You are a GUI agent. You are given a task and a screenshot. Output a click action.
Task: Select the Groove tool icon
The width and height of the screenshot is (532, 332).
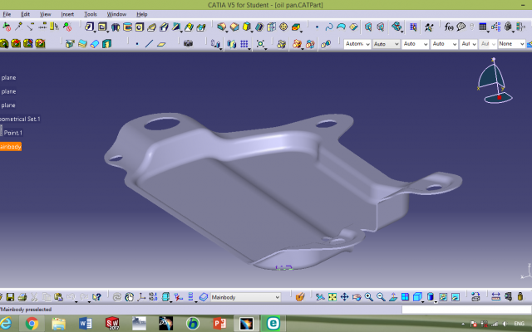[x=127, y=27]
